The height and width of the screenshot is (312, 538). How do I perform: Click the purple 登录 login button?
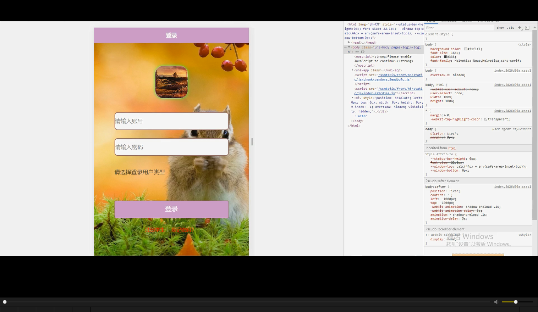171,209
